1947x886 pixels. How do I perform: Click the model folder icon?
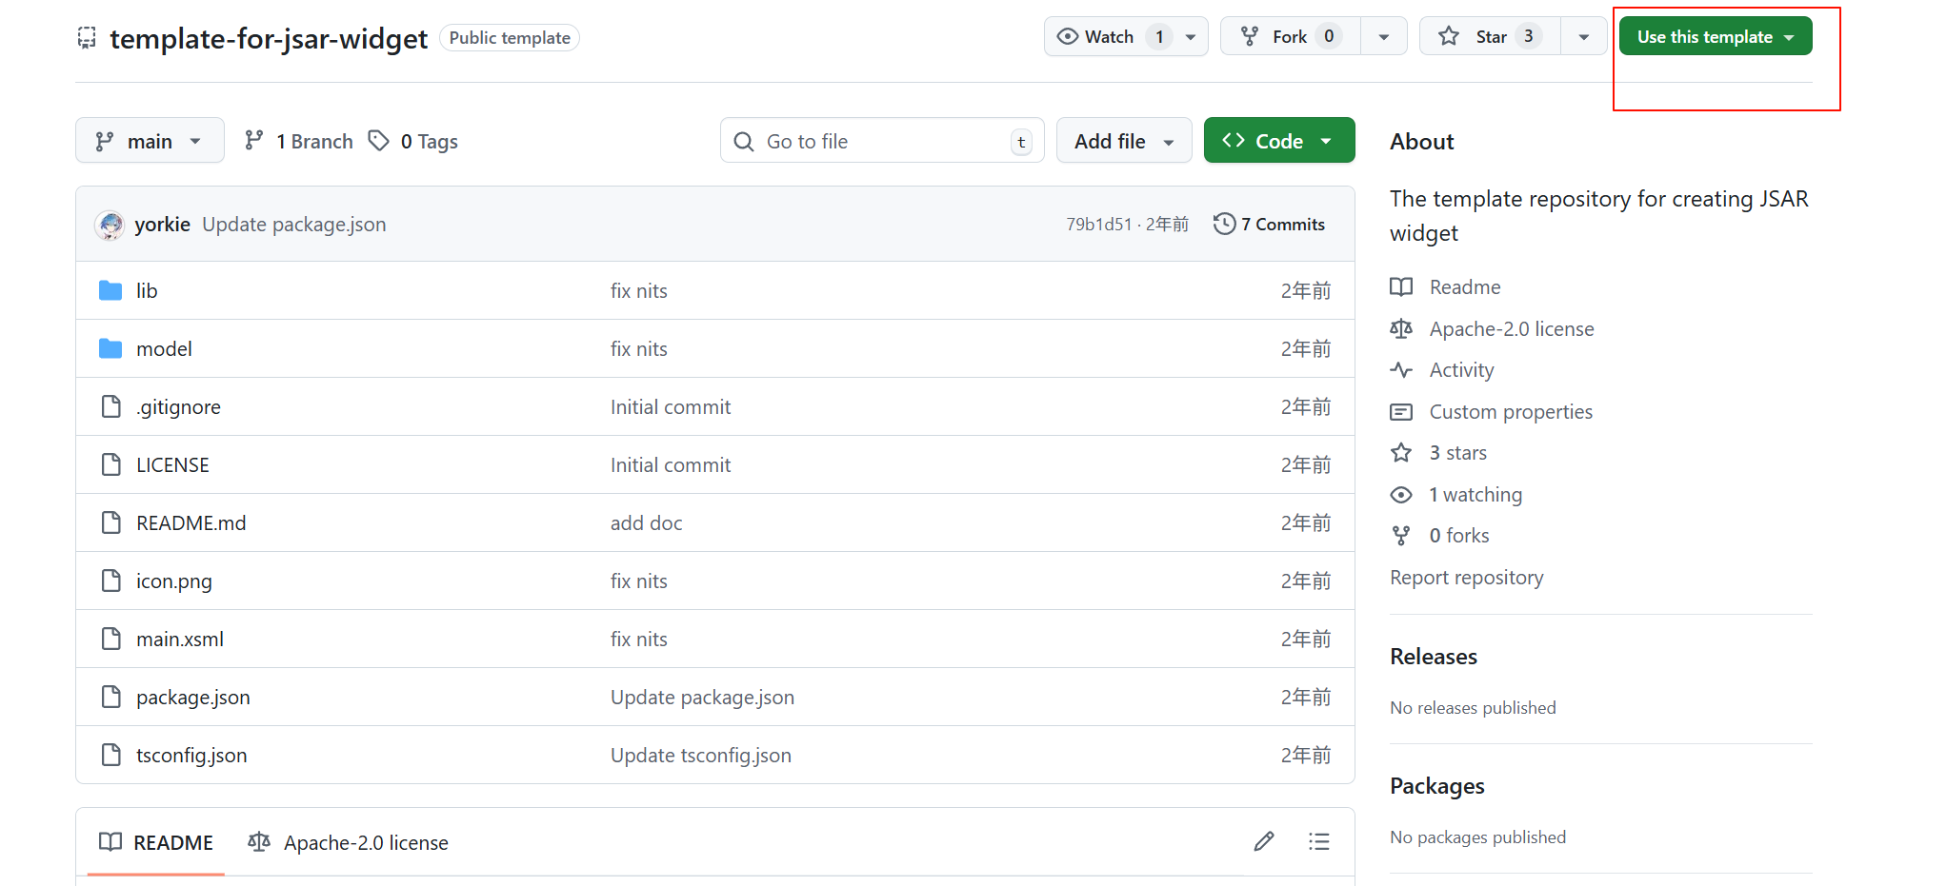110,348
